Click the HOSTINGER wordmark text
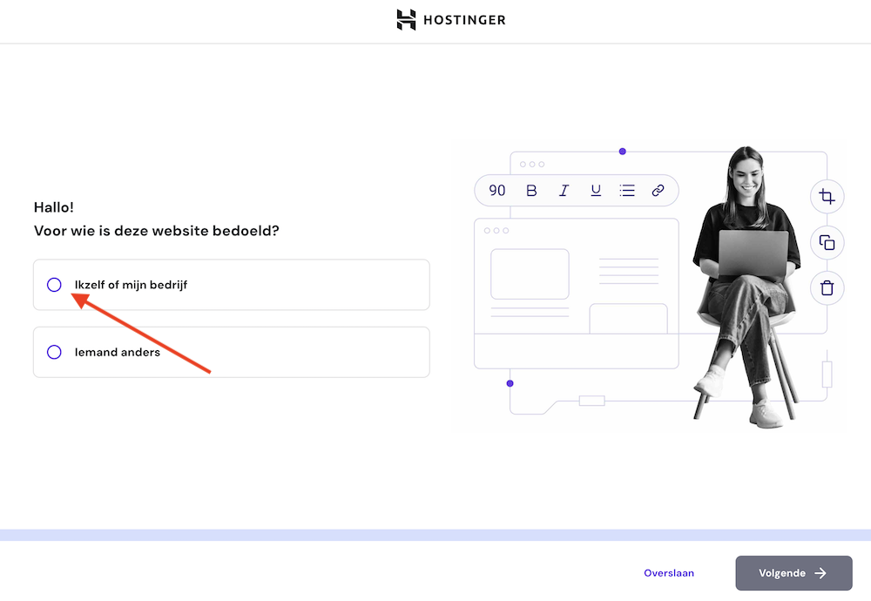 pyautogui.click(x=464, y=20)
